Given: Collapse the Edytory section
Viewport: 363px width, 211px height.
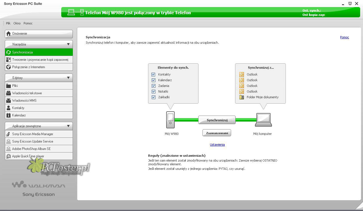Looking at the screenshot, I should click(x=68, y=78).
